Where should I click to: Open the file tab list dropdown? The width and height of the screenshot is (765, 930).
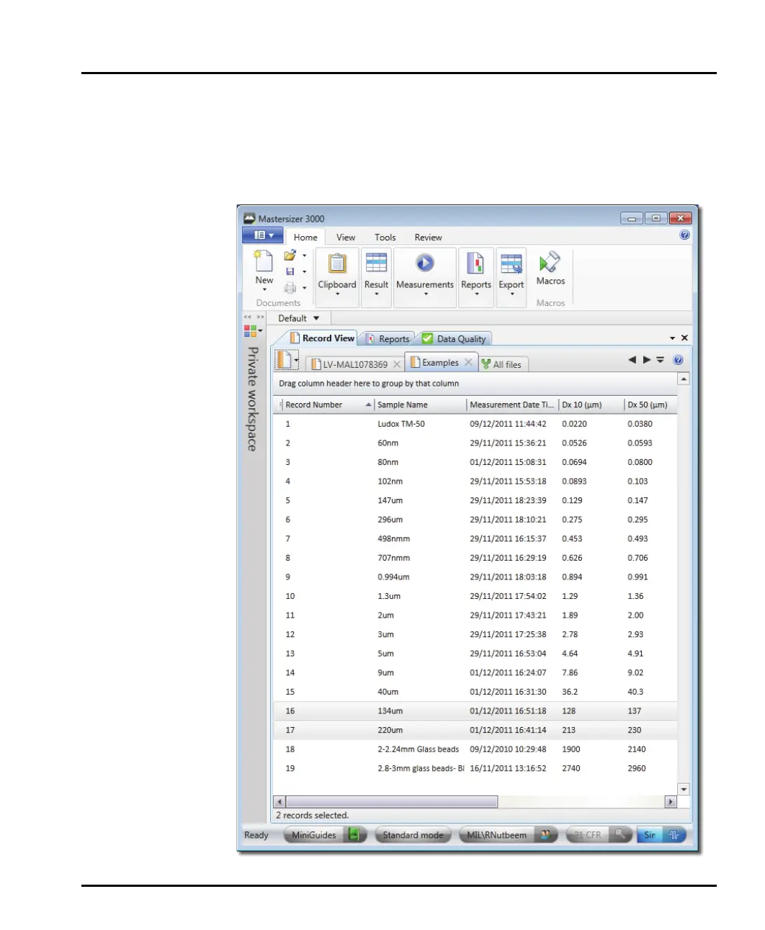[660, 360]
